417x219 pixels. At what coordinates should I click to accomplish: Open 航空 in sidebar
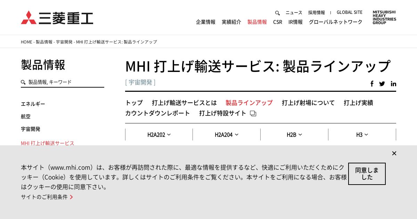(x=26, y=116)
